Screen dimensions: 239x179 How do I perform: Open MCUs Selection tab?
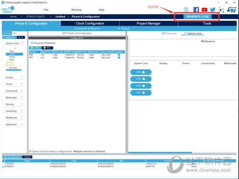coord(12,157)
